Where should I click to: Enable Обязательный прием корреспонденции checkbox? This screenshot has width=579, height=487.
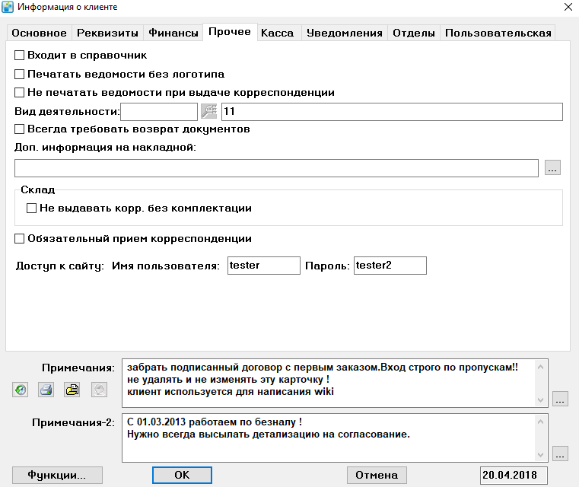coord(19,238)
